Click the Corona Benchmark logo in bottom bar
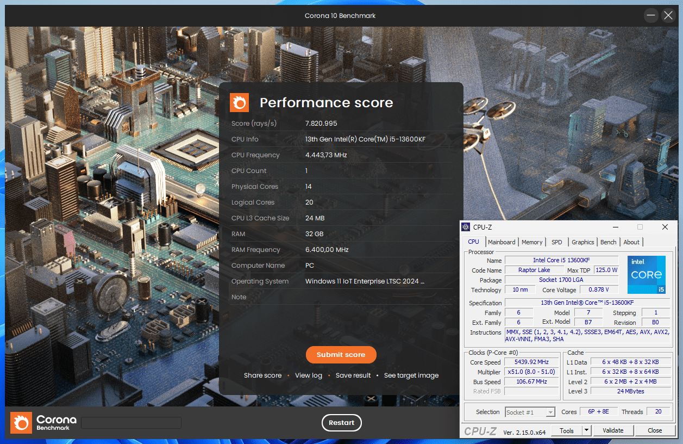 pos(44,423)
